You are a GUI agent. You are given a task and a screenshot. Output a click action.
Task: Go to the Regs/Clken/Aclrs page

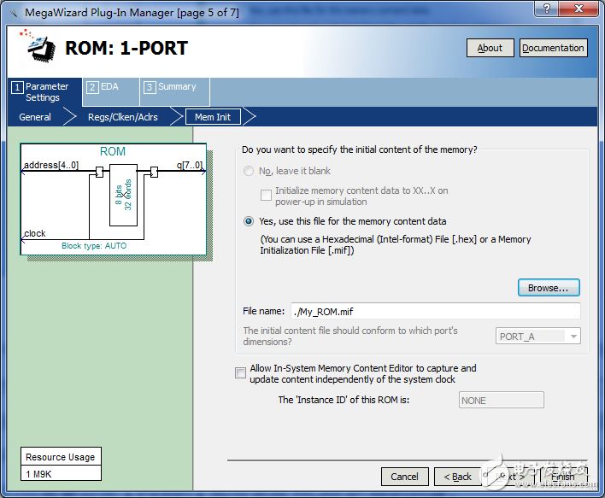[x=123, y=117]
